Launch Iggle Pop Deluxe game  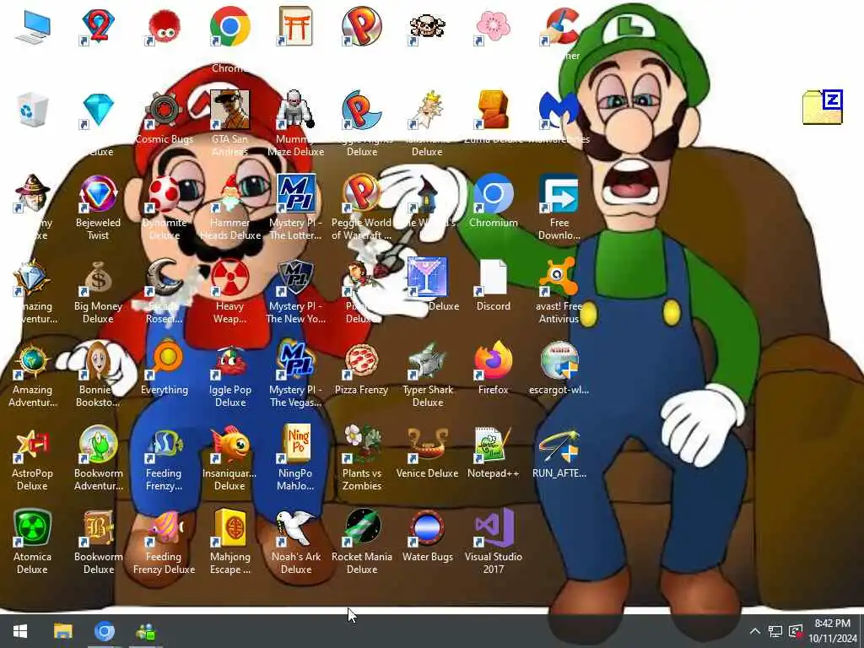(229, 361)
